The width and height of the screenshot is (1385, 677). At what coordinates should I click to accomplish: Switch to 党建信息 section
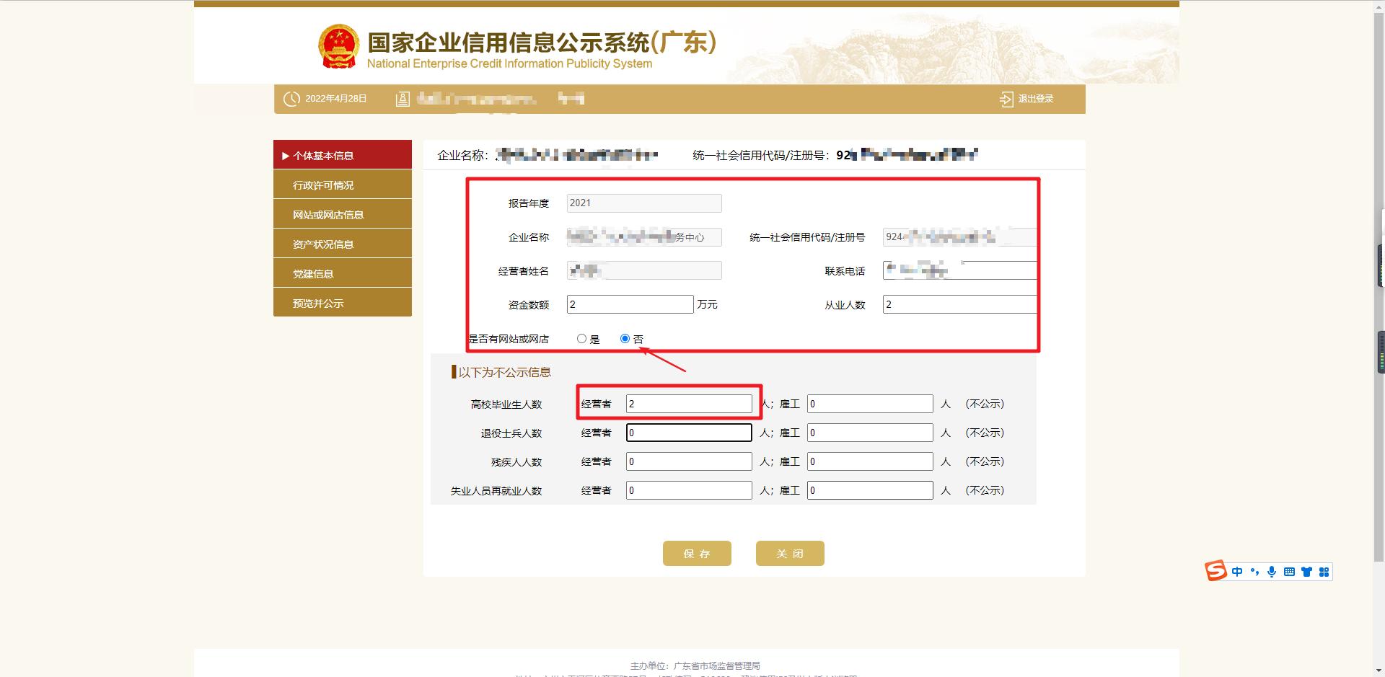tap(342, 273)
